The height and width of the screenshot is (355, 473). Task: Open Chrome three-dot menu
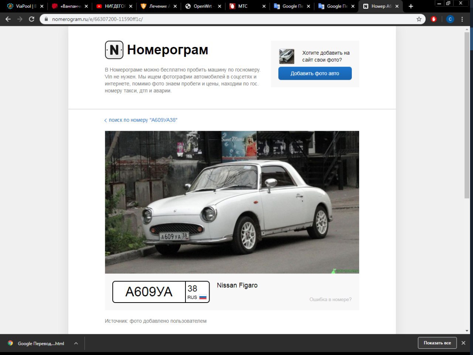pyautogui.click(x=462, y=19)
